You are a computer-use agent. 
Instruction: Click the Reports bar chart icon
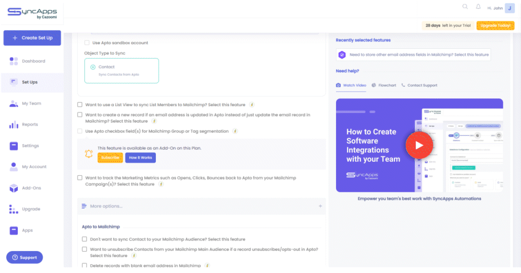pos(14,125)
